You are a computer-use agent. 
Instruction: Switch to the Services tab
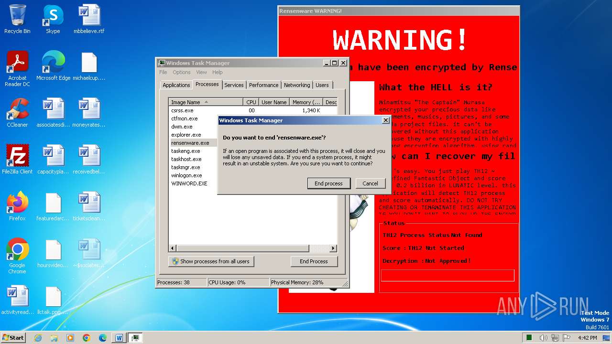click(x=234, y=85)
